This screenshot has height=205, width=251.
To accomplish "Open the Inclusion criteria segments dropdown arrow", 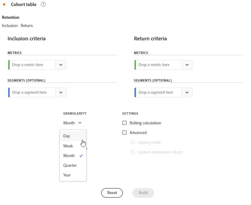I will (61, 92).
